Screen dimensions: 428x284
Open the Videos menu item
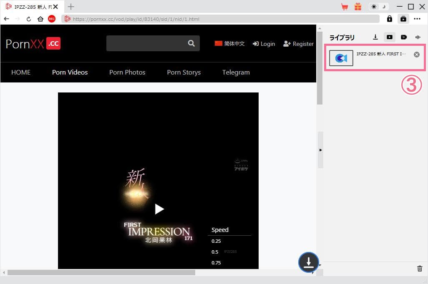(x=70, y=72)
